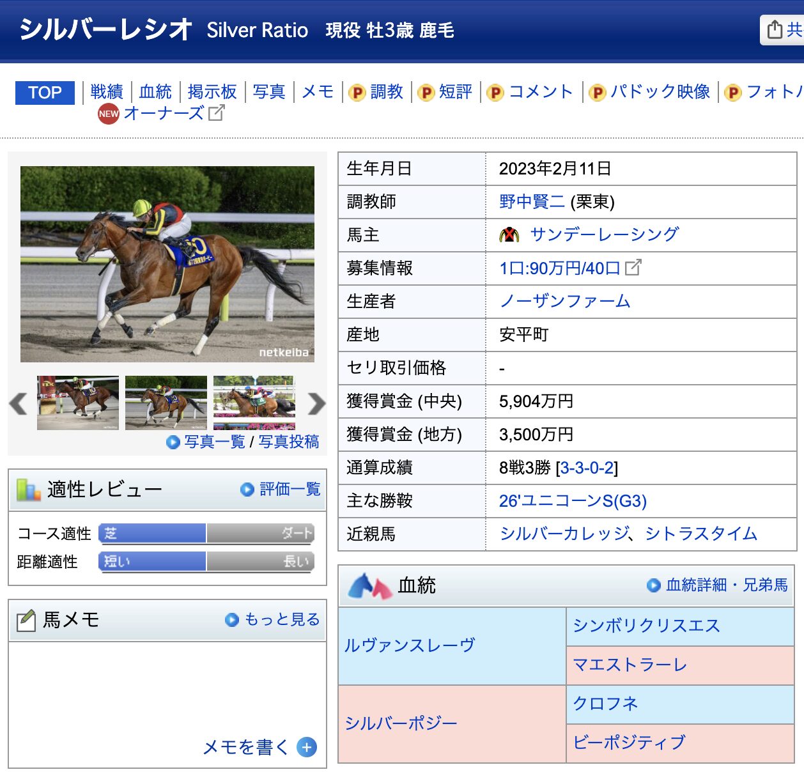
Task: Open クロフネ pedigree link
Action: click(605, 704)
